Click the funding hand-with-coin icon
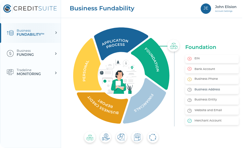Image resolution: width=243 pixels, height=148 pixels. click(x=106, y=137)
